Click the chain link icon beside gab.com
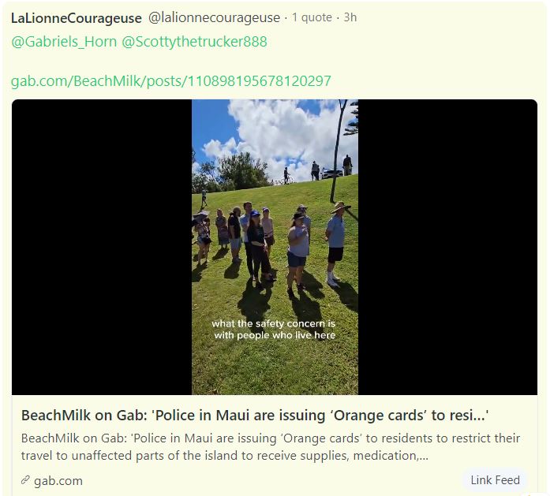This screenshot has width=550, height=496. pos(25,480)
